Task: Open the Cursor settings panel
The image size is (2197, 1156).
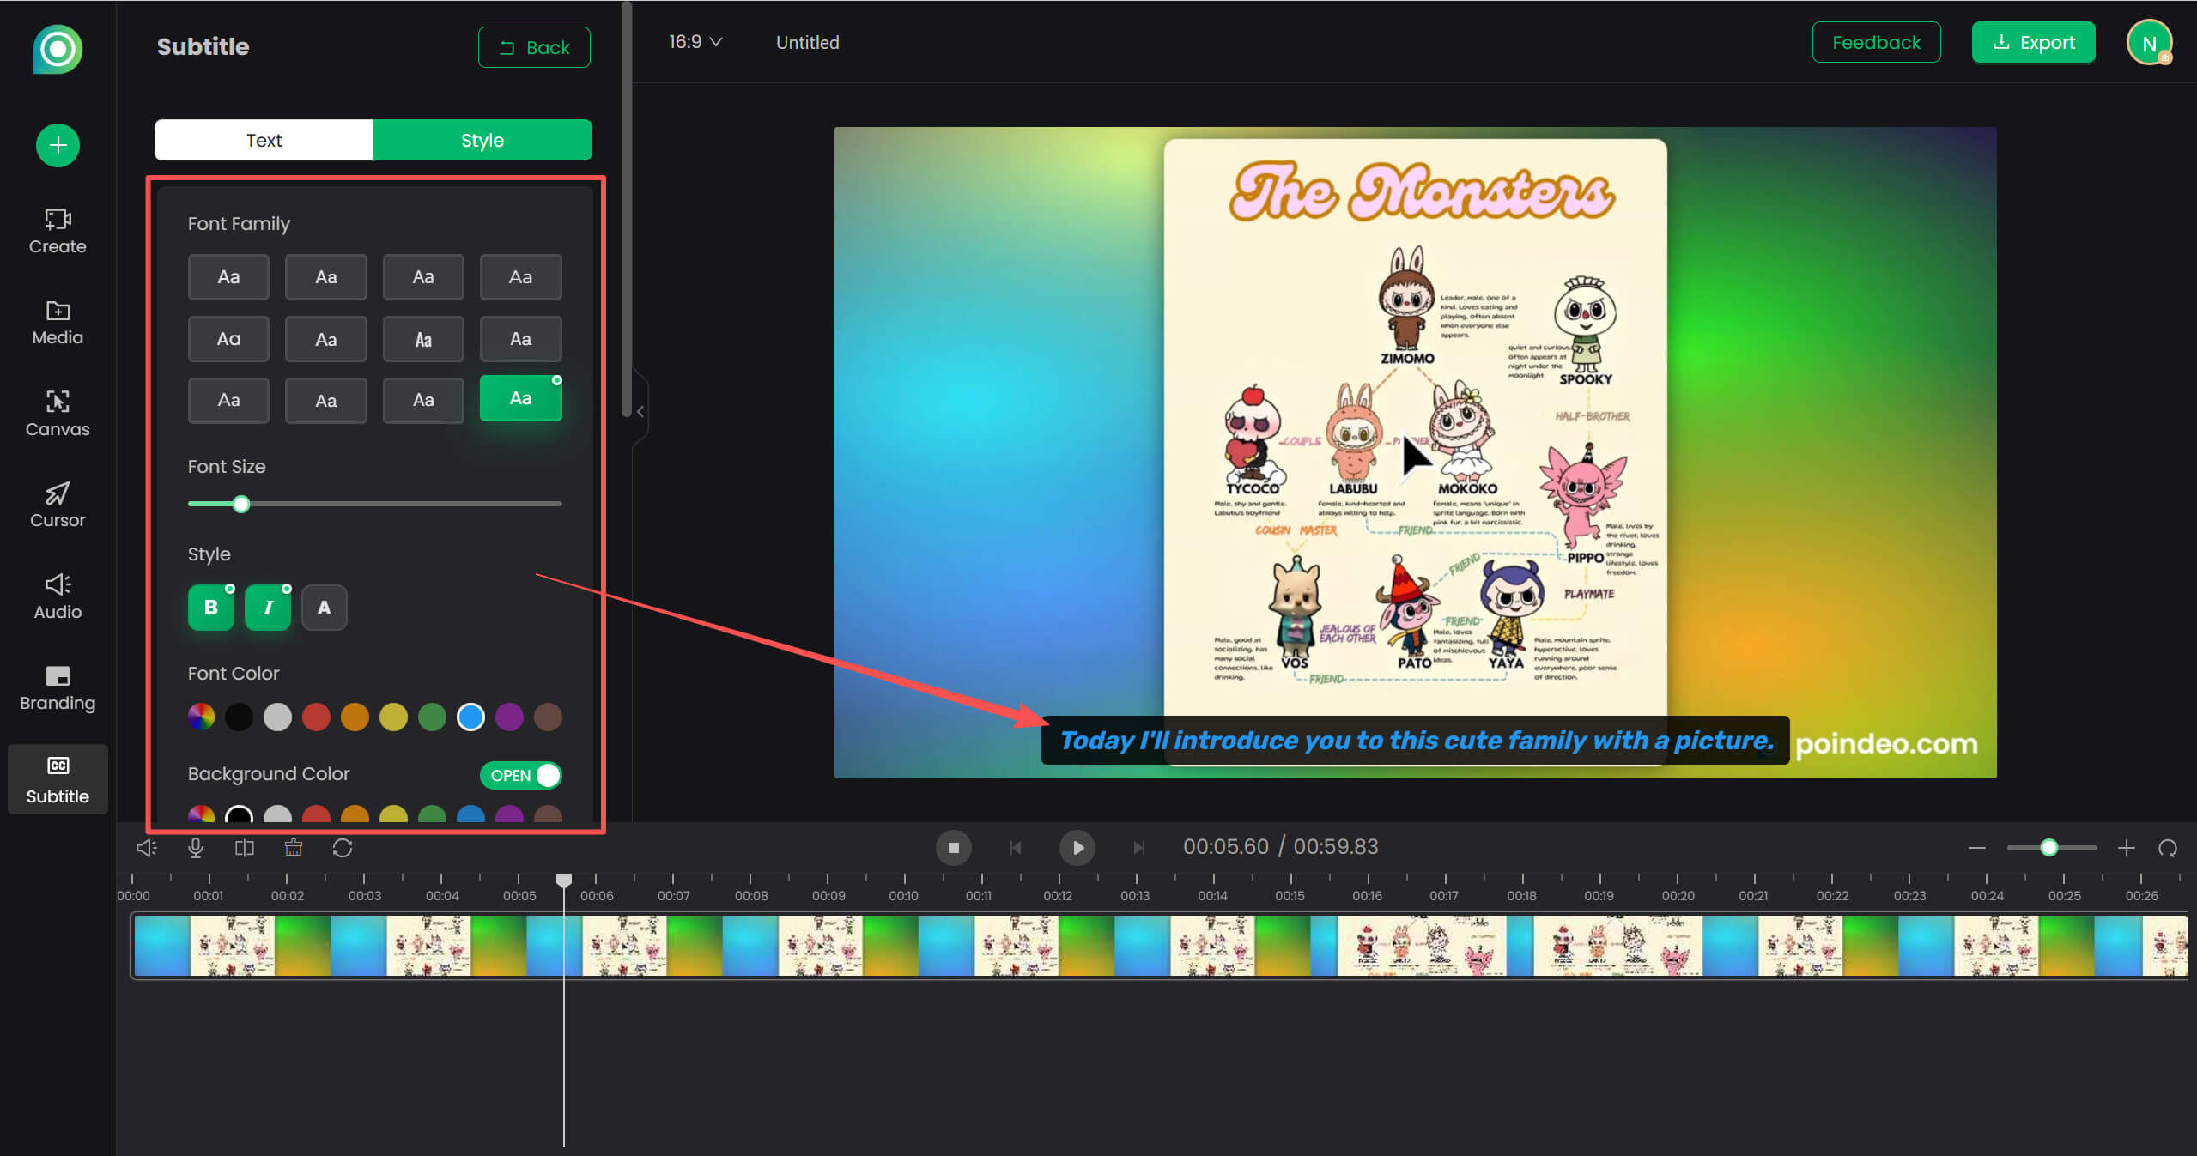Action: [56, 505]
